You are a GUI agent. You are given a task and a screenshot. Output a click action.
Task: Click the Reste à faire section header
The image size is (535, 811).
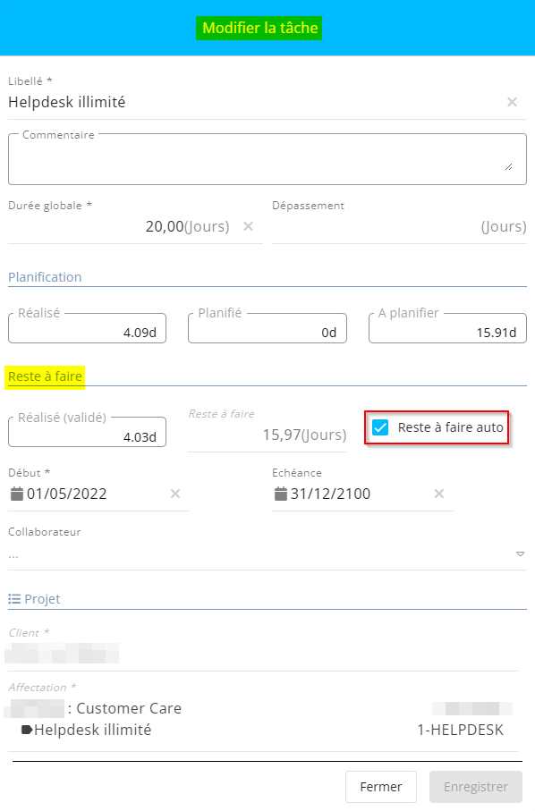(x=45, y=376)
